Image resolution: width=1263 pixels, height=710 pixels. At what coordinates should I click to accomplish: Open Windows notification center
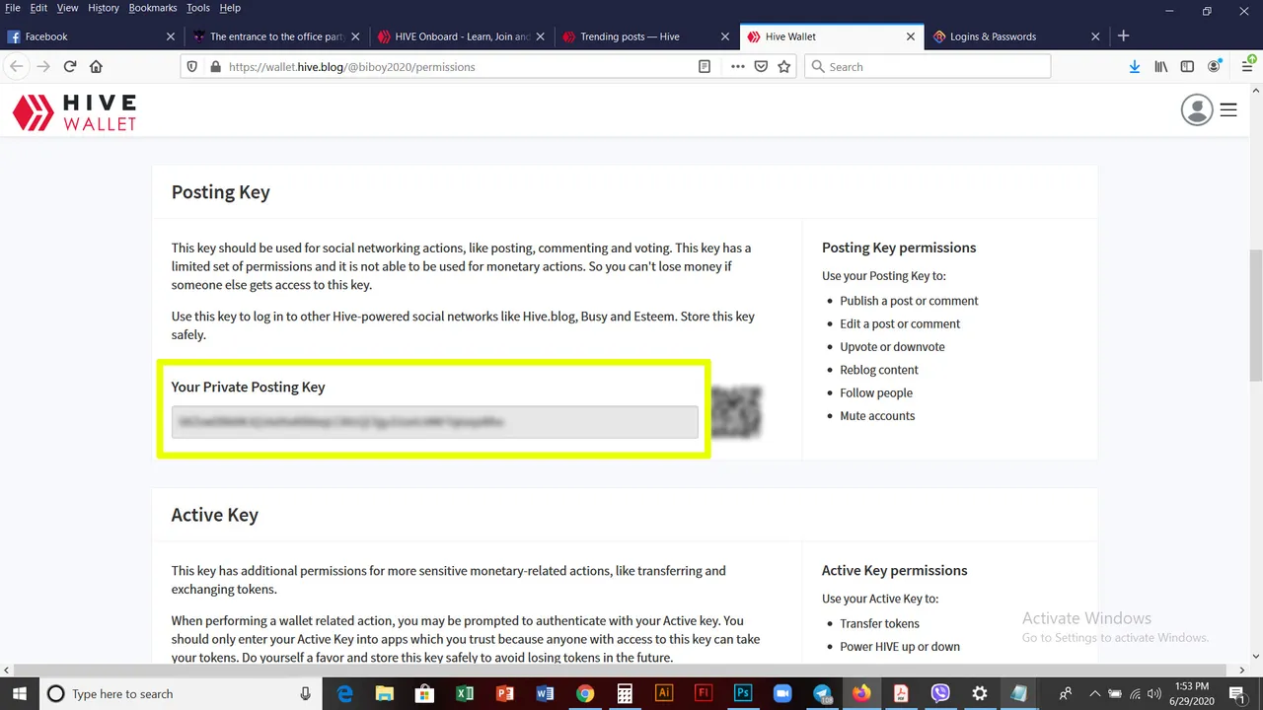[x=1236, y=693]
